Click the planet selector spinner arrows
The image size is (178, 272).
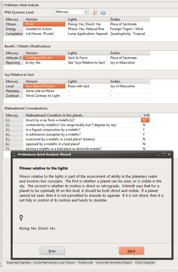click(x=86, y=12)
